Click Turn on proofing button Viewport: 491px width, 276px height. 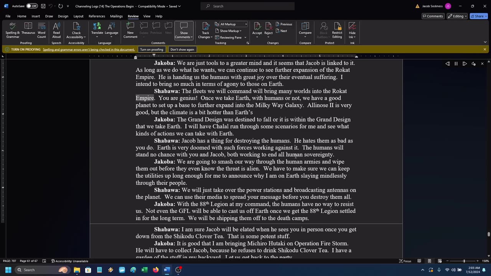point(152,49)
